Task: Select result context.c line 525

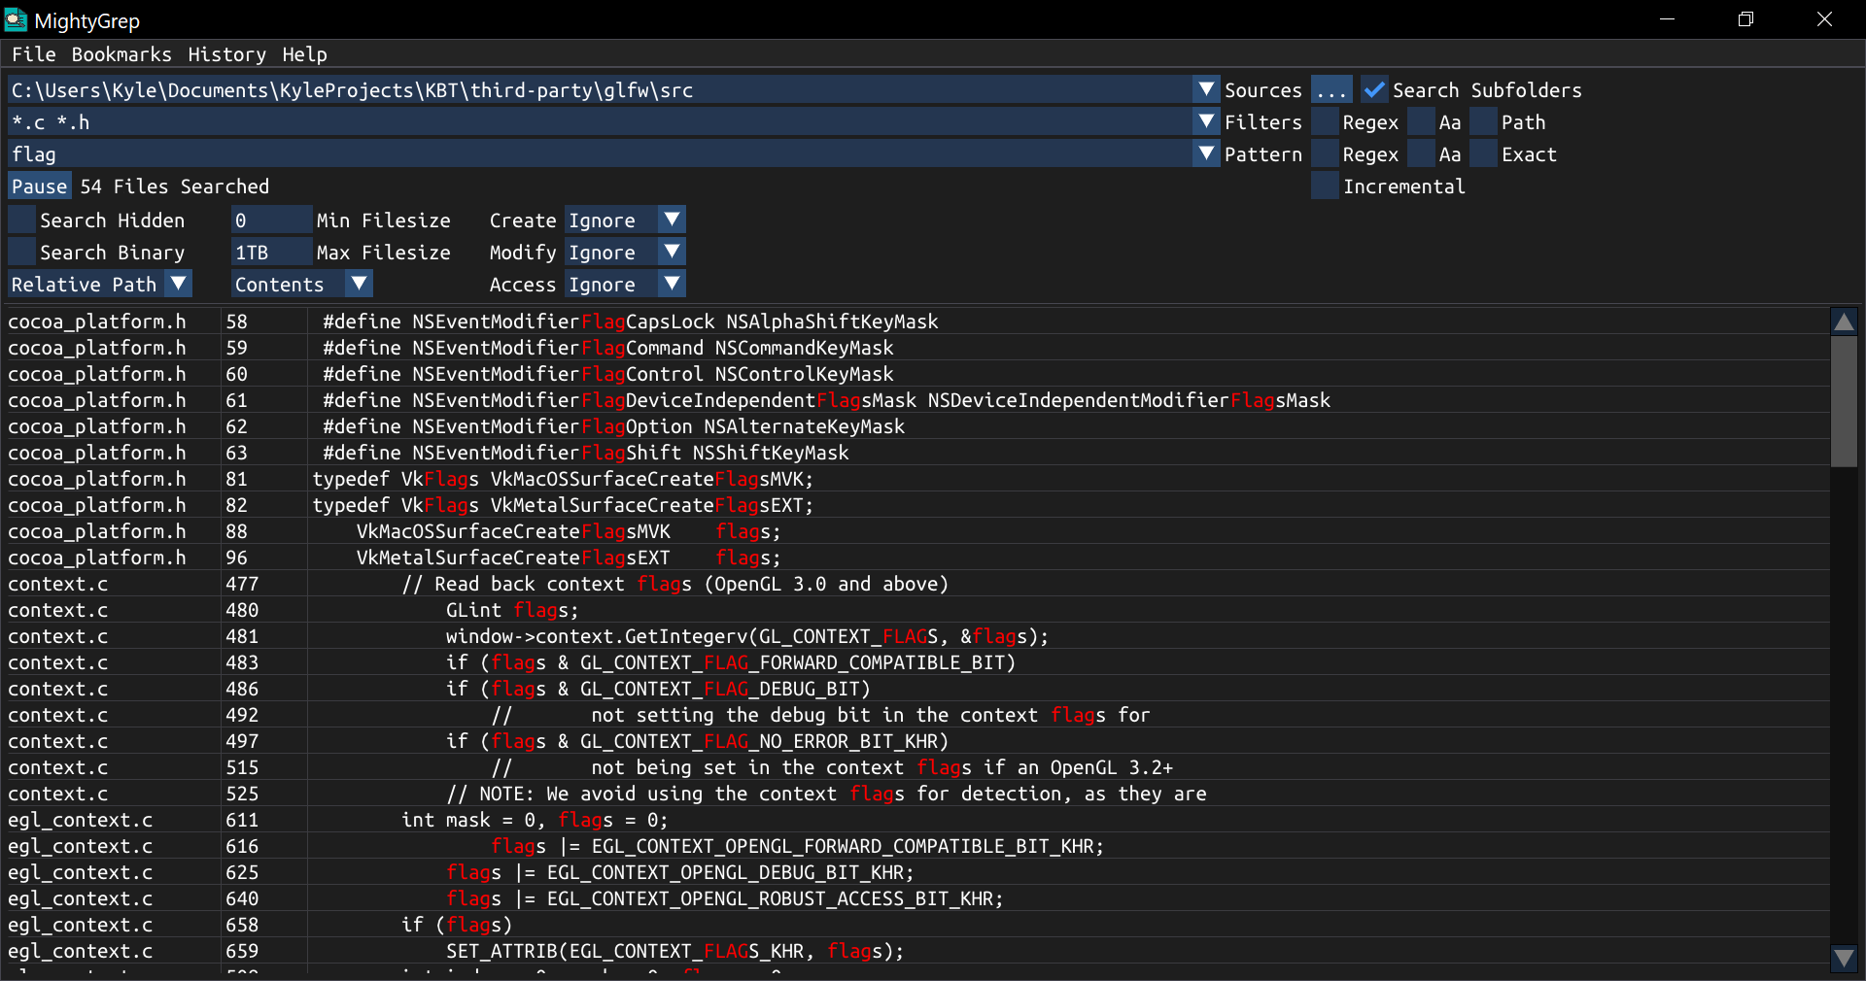Action: click(916, 794)
